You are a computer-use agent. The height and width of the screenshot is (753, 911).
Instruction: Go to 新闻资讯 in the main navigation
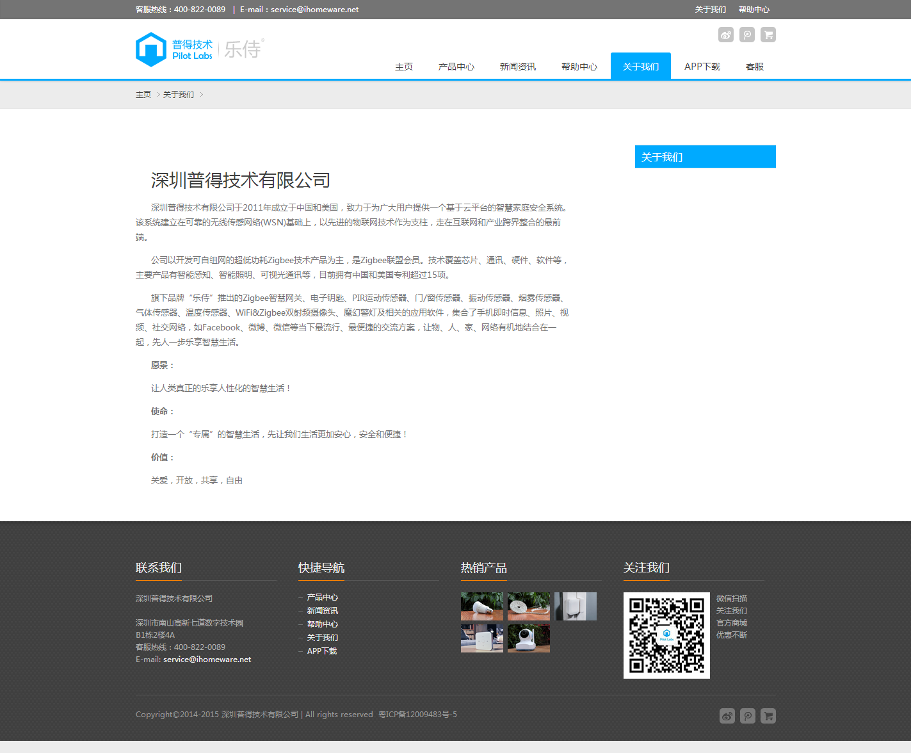(517, 67)
